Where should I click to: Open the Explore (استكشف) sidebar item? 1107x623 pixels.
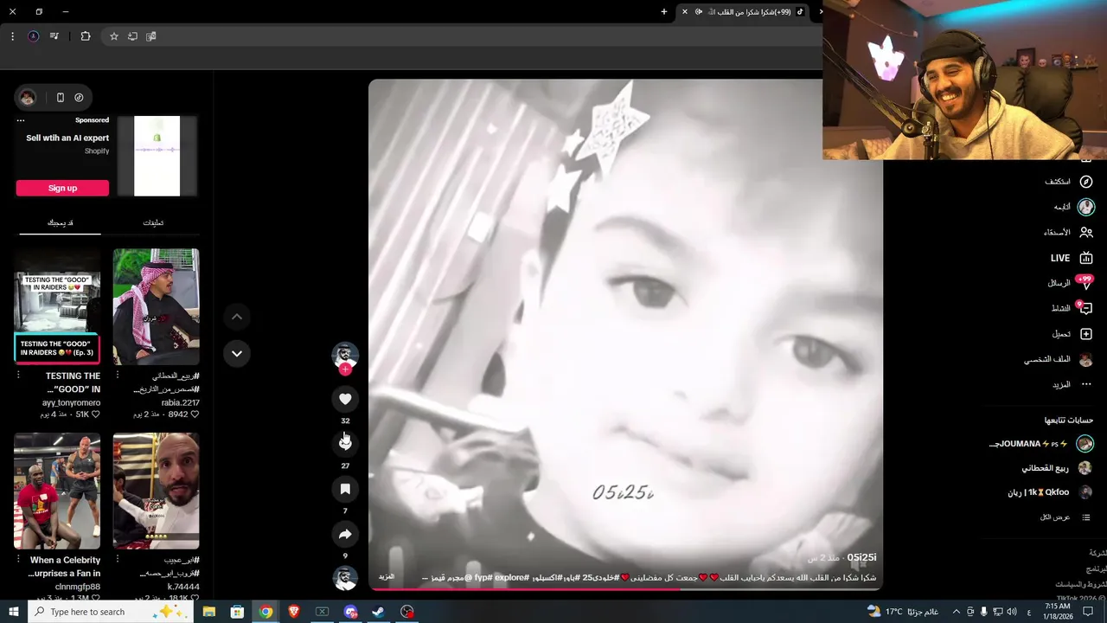click(1069, 182)
